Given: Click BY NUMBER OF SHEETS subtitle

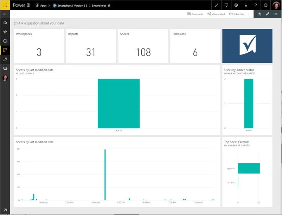Looking at the screenshot, I should point(237,145).
